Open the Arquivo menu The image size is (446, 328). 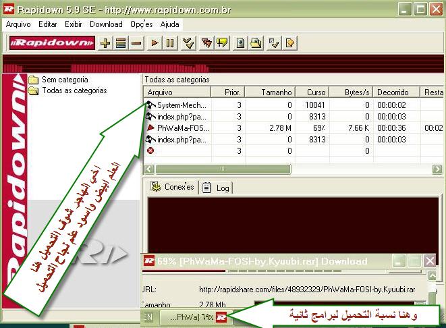point(18,24)
